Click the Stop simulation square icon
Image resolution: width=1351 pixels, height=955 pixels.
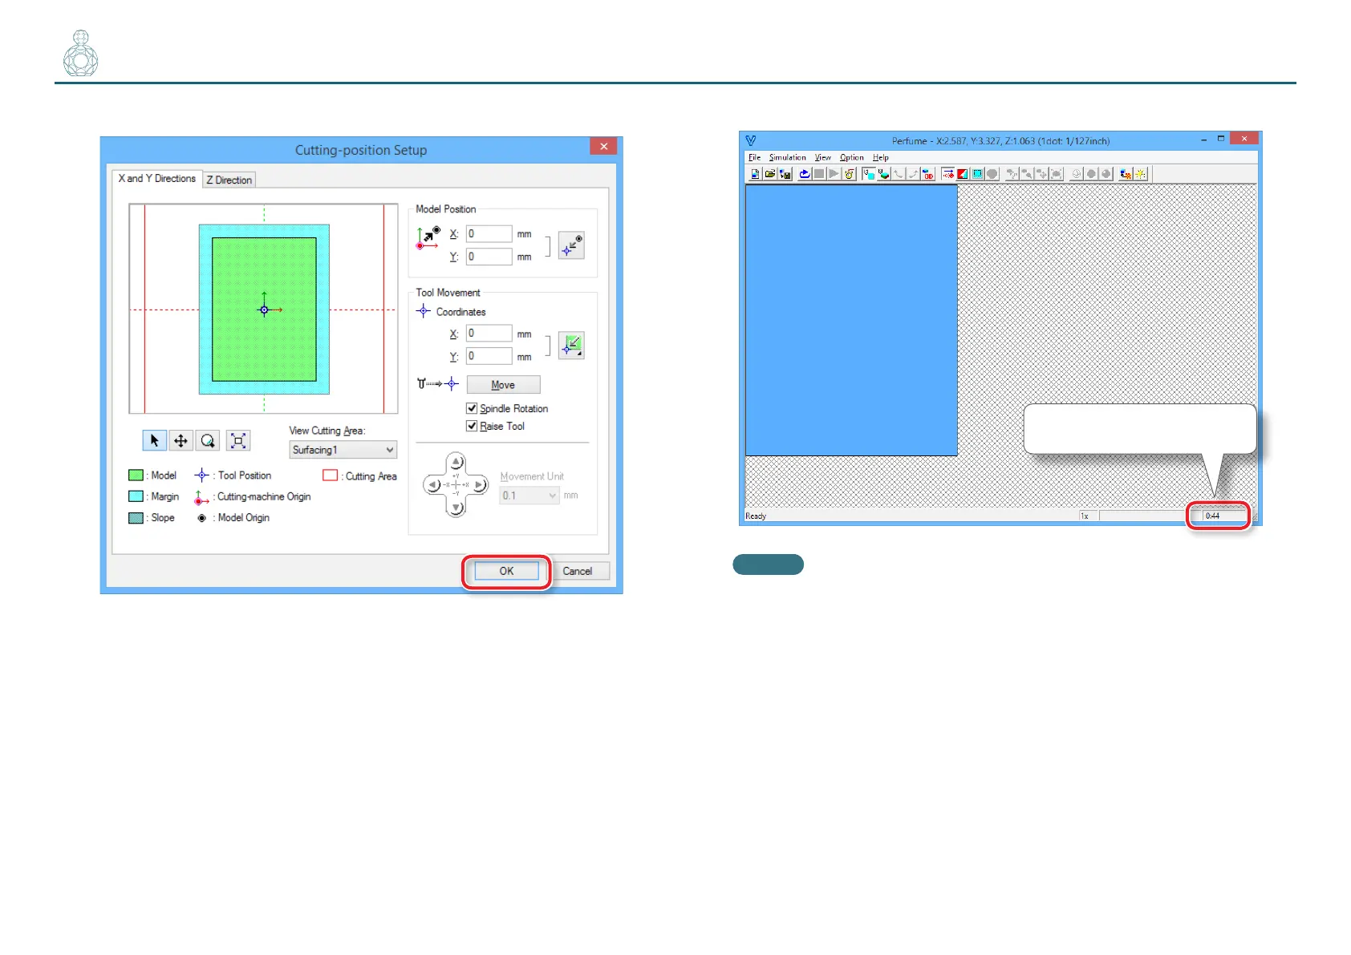(819, 174)
